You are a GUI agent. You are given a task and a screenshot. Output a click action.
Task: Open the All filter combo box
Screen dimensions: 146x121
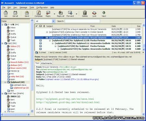coord(45,21)
